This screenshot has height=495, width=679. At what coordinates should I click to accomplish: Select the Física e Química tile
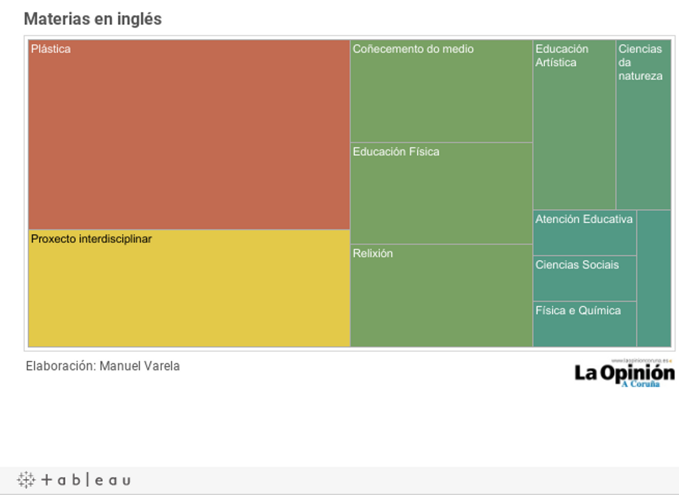585,324
